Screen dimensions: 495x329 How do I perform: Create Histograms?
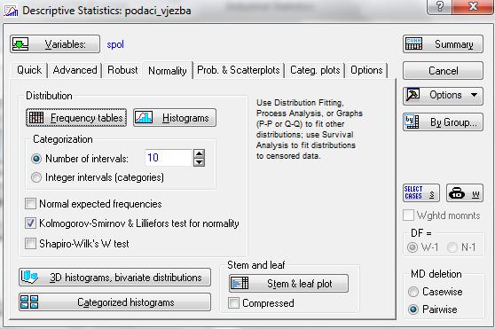(x=175, y=118)
